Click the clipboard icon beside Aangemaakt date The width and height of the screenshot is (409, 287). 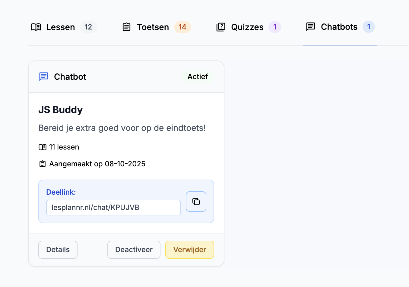43,164
